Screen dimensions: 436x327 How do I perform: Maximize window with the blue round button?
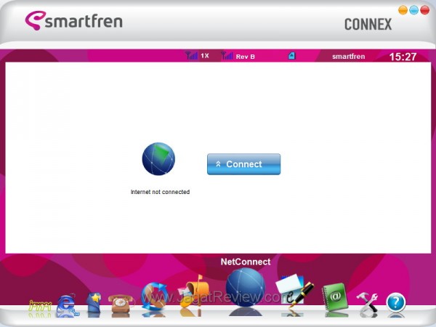coord(413,10)
